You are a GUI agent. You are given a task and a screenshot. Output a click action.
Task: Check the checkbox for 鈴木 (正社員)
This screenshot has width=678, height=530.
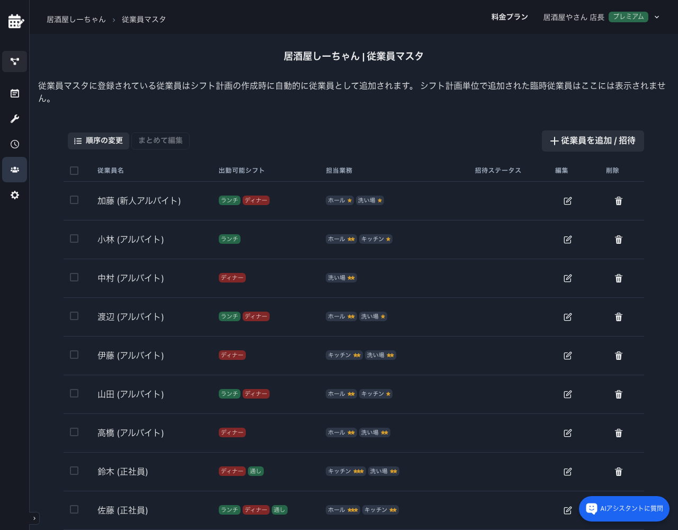click(x=74, y=471)
